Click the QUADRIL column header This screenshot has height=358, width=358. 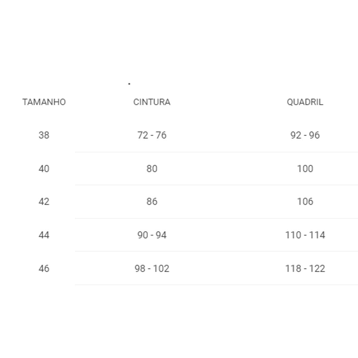point(305,102)
